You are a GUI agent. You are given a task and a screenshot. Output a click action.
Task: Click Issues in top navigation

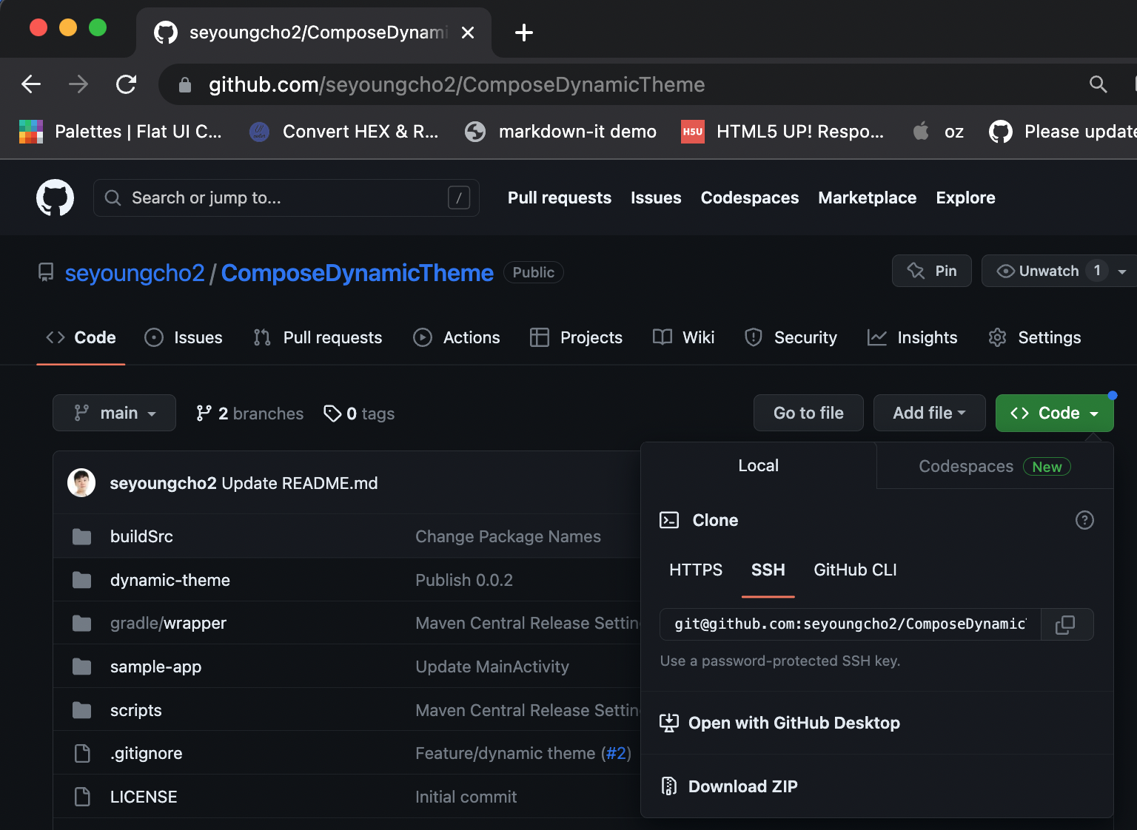coord(656,198)
